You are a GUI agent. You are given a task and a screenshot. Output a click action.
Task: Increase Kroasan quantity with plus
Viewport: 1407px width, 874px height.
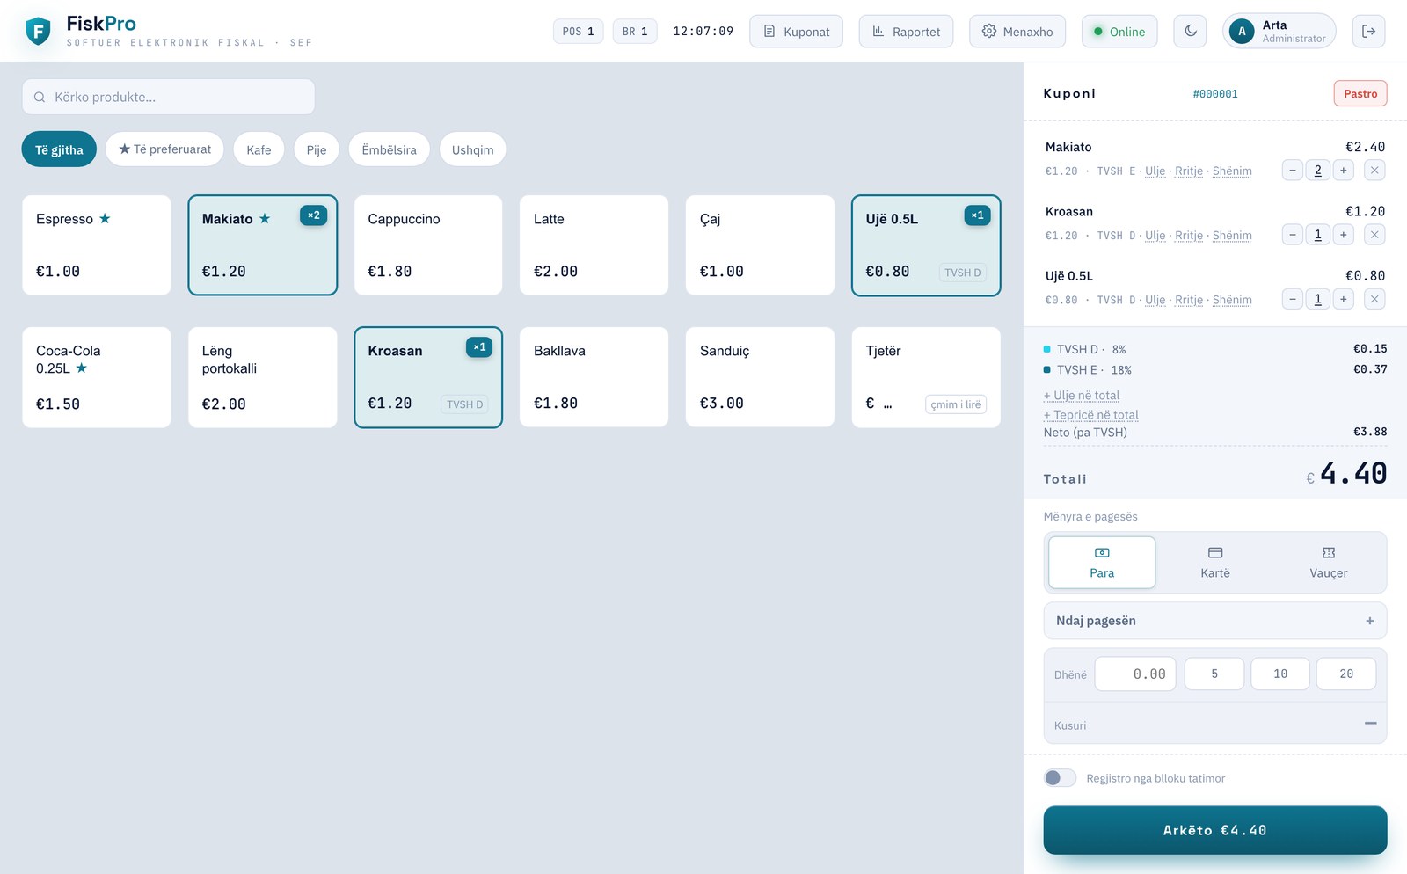click(x=1343, y=235)
